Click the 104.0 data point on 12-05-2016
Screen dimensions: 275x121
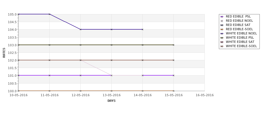[x=80, y=29]
